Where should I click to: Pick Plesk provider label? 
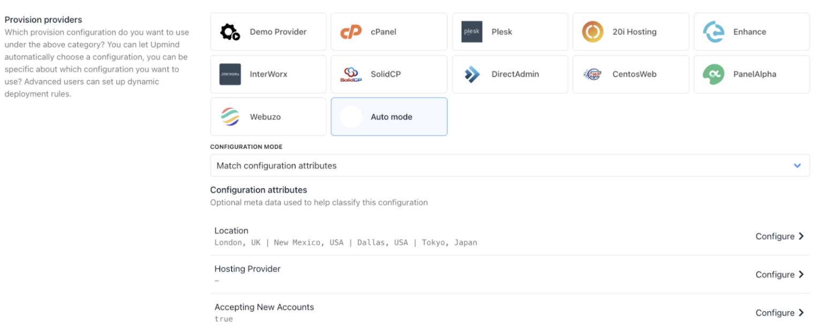pos(502,32)
